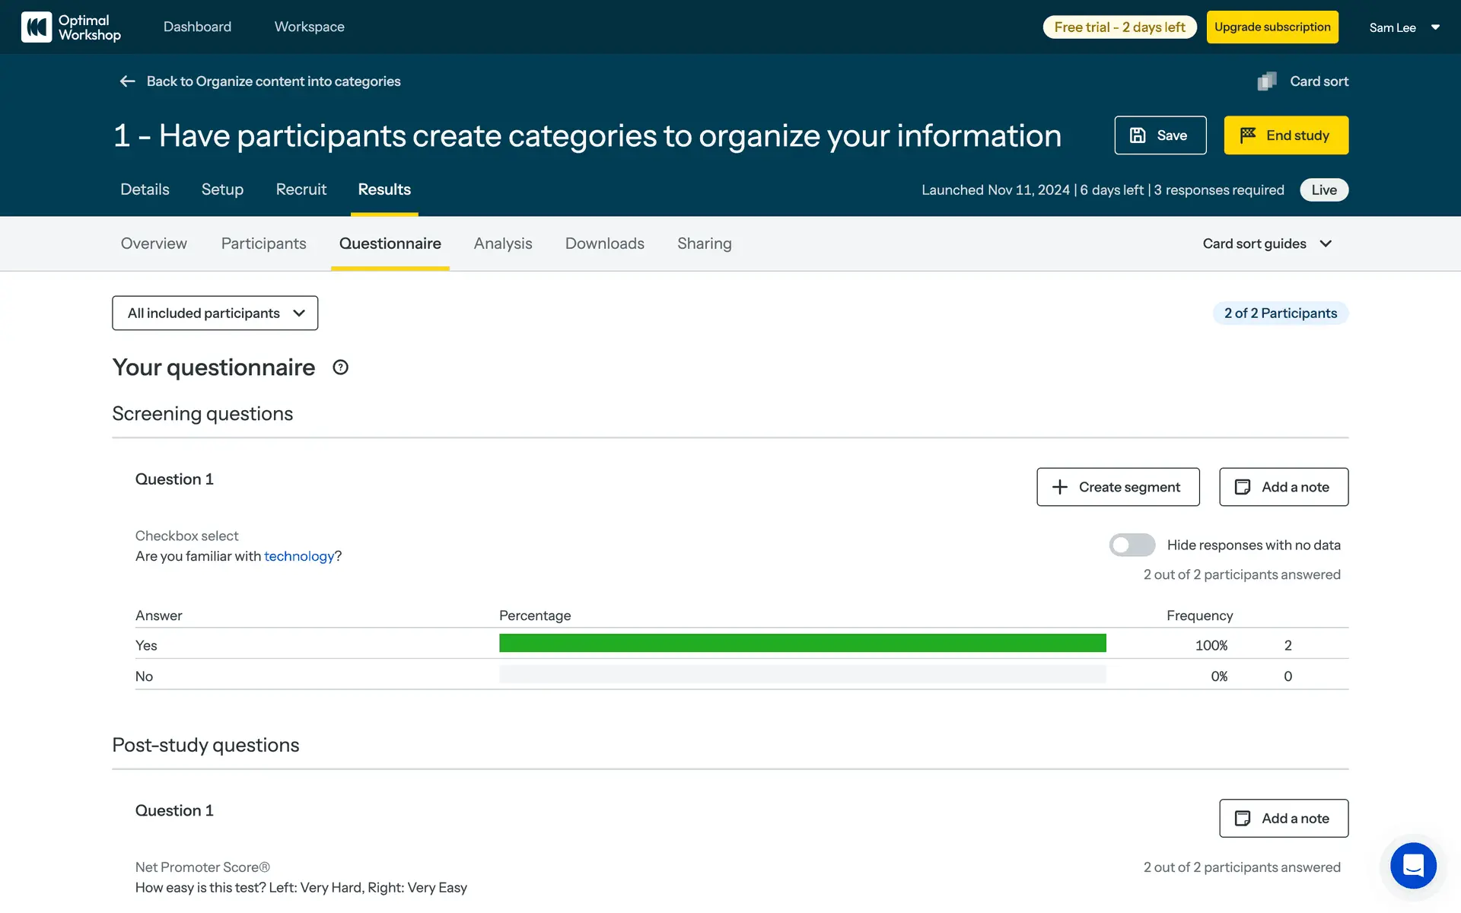Open Sam Lee account menu
Viewport: 1461px width, 913px height.
coord(1404,27)
